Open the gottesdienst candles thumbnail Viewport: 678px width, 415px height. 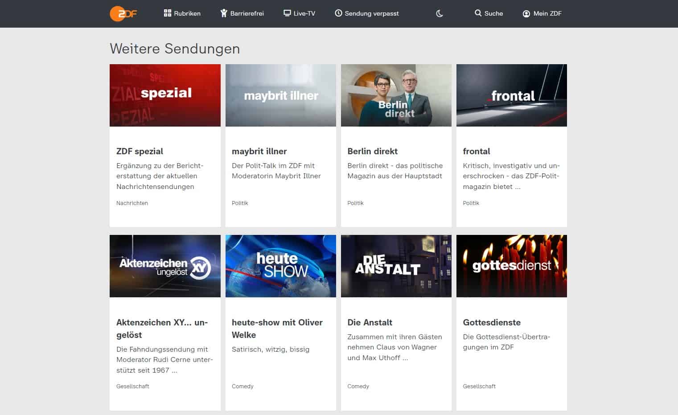(x=512, y=266)
